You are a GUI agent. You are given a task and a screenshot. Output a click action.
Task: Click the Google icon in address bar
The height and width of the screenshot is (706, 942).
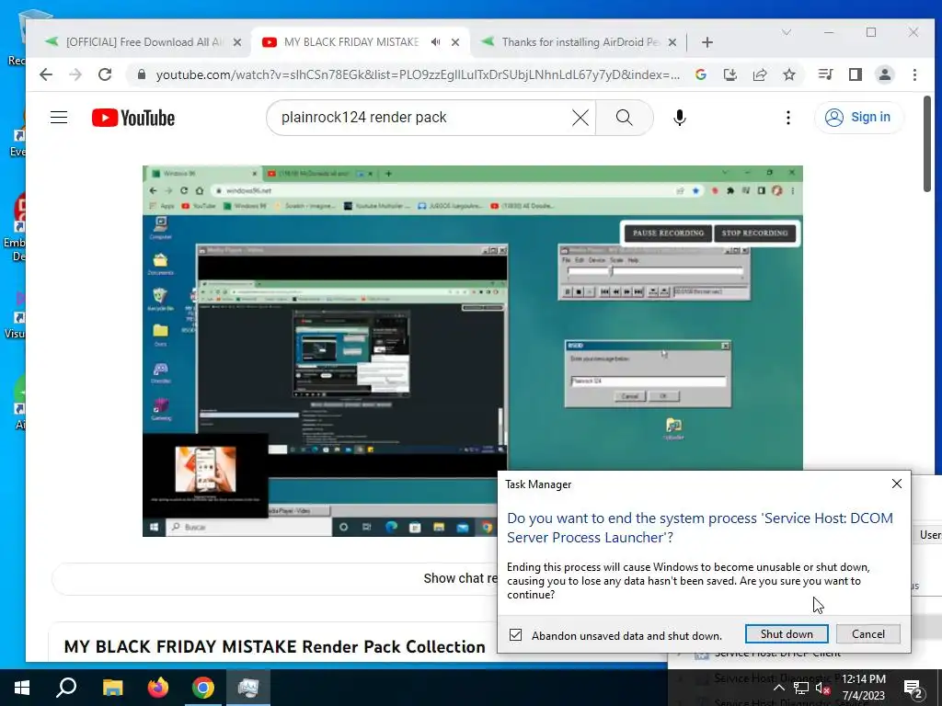pyautogui.click(x=700, y=74)
